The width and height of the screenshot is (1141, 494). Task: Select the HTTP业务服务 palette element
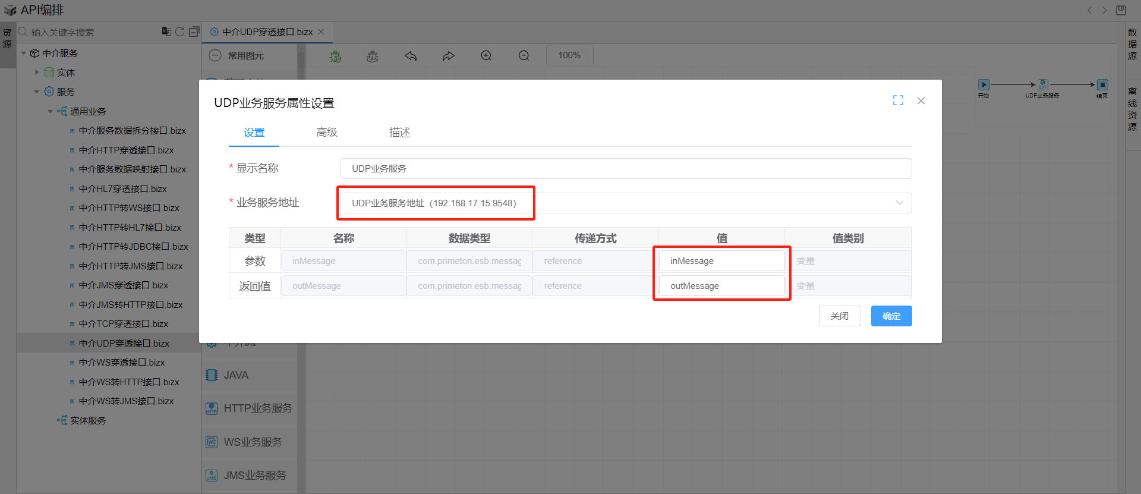pos(250,408)
